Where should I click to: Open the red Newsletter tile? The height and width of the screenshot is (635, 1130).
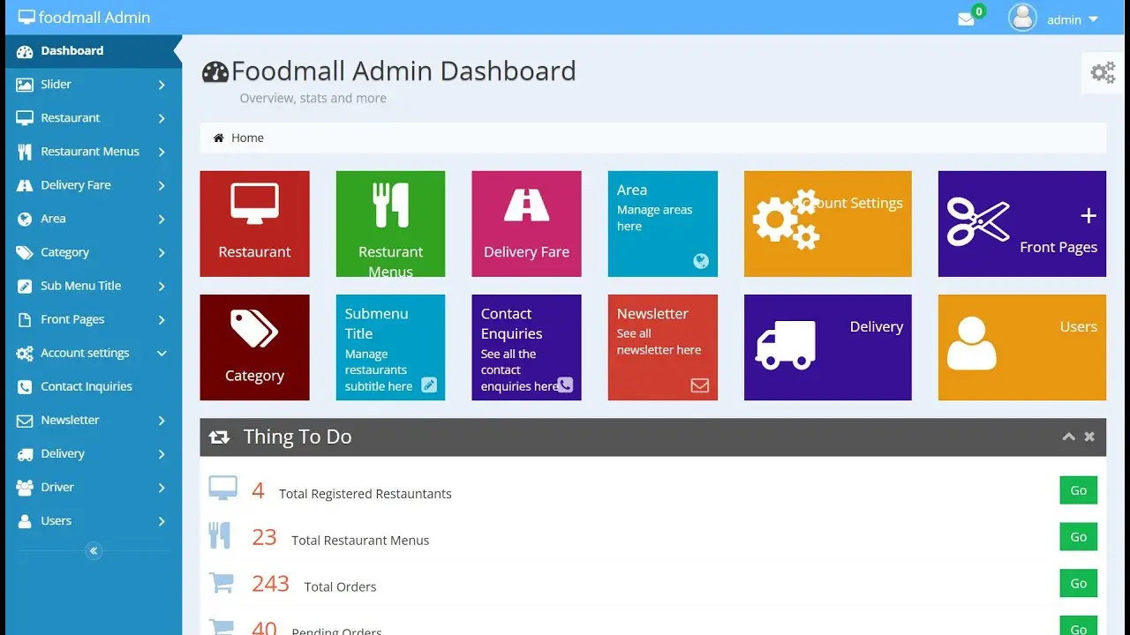[663, 347]
